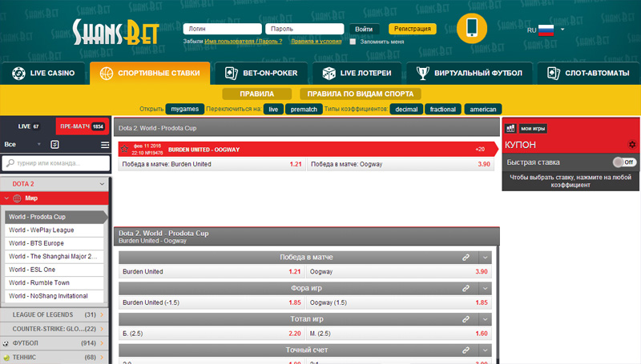Expand ТЕННИС section

click(x=54, y=357)
